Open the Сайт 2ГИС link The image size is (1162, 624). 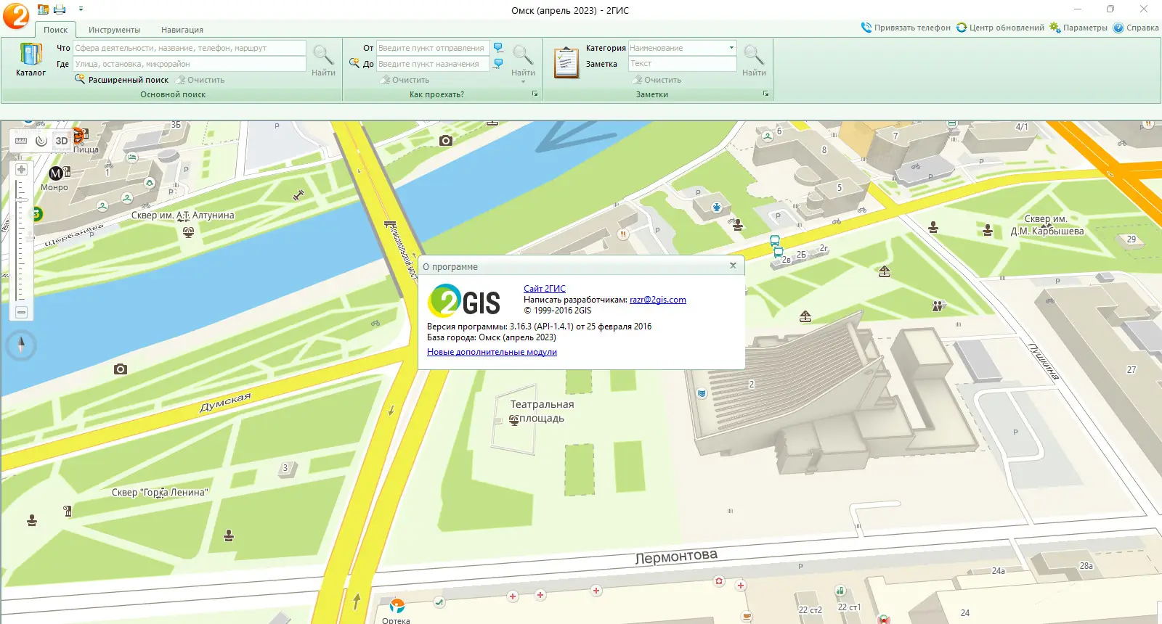(x=545, y=289)
